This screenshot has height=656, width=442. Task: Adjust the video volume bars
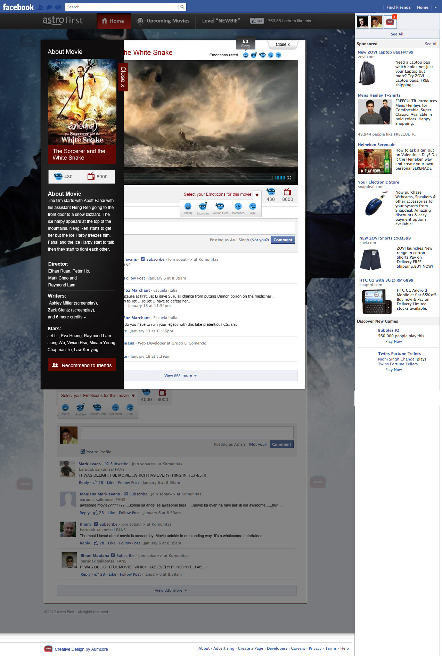coord(280,178)
